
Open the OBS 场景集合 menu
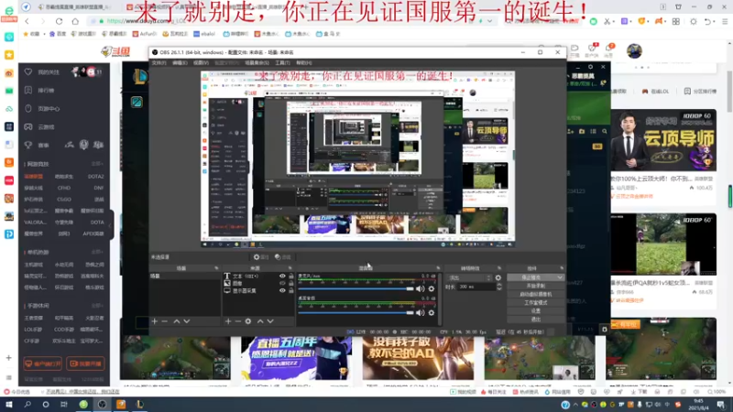pyautogui.click(x=257, y=62)
